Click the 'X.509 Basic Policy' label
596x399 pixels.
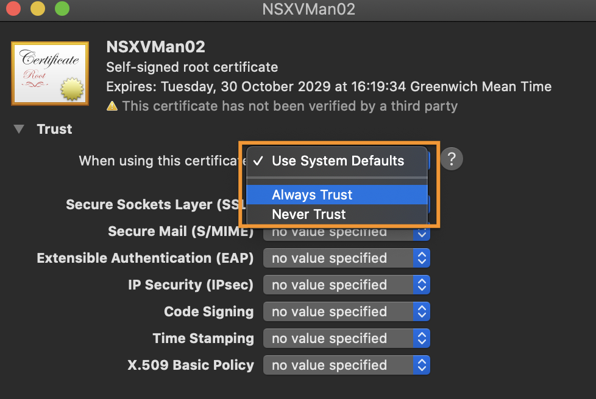[x=190, y=366]
